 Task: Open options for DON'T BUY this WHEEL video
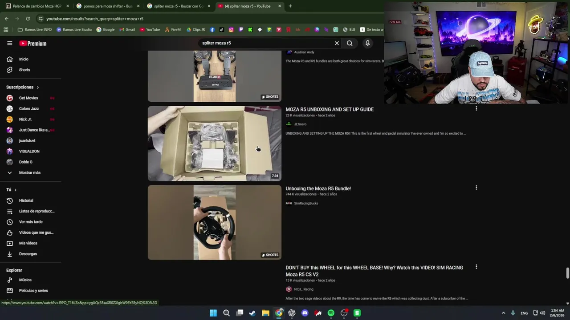(476, 267)
